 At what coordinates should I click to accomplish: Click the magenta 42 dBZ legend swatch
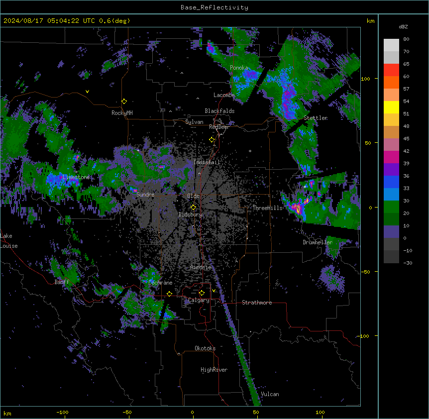click(391, 157)
